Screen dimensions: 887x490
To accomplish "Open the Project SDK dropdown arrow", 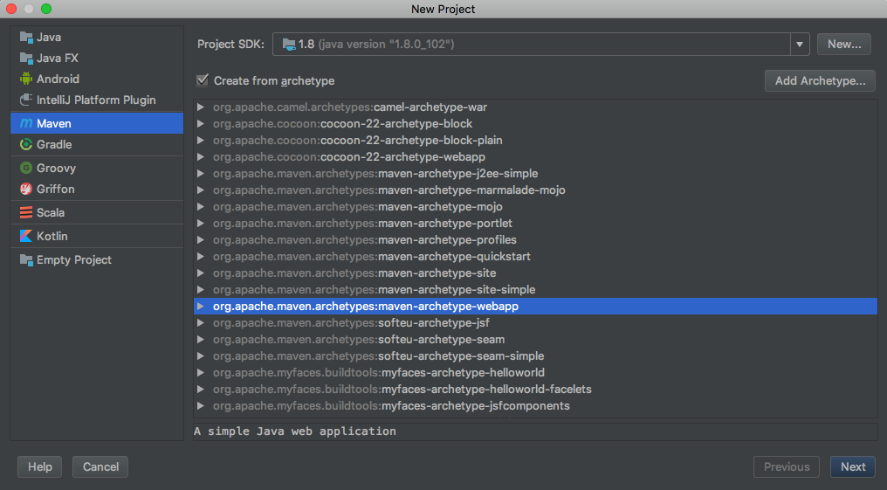I will point(800,45).
